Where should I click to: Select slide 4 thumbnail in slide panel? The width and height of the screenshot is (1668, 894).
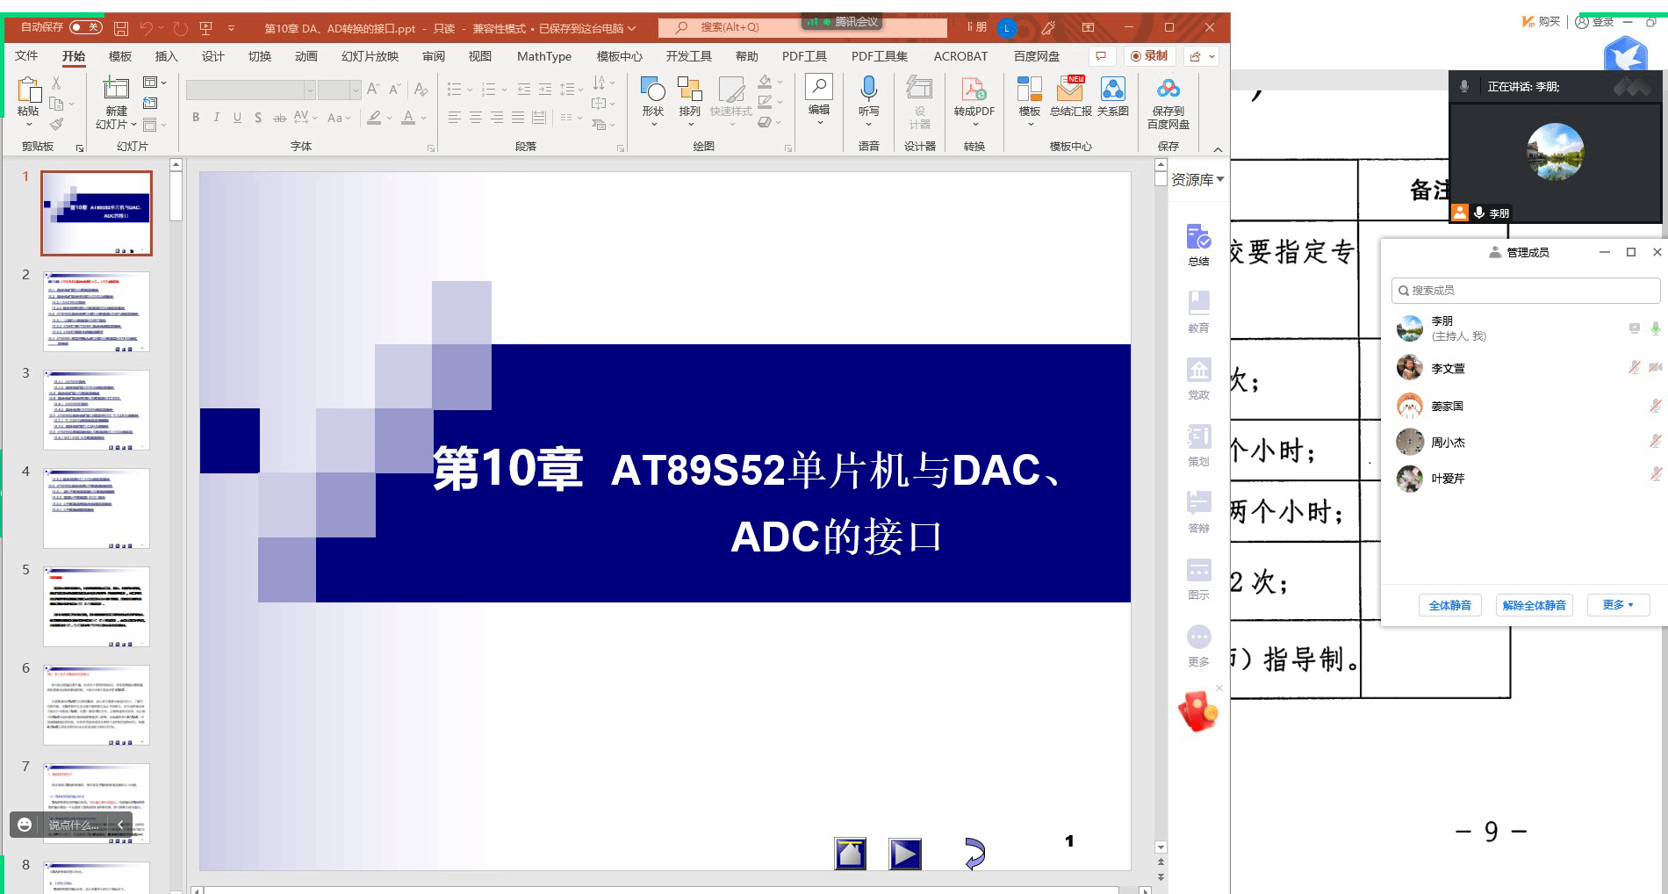[97, 508]
